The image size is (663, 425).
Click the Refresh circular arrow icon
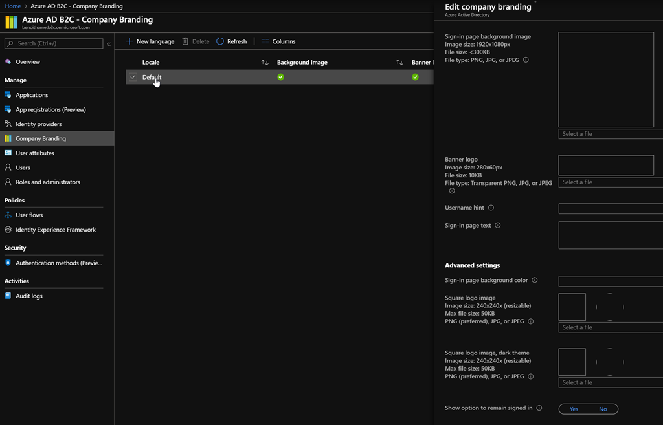pyautogui.click(x=220, y=41)
